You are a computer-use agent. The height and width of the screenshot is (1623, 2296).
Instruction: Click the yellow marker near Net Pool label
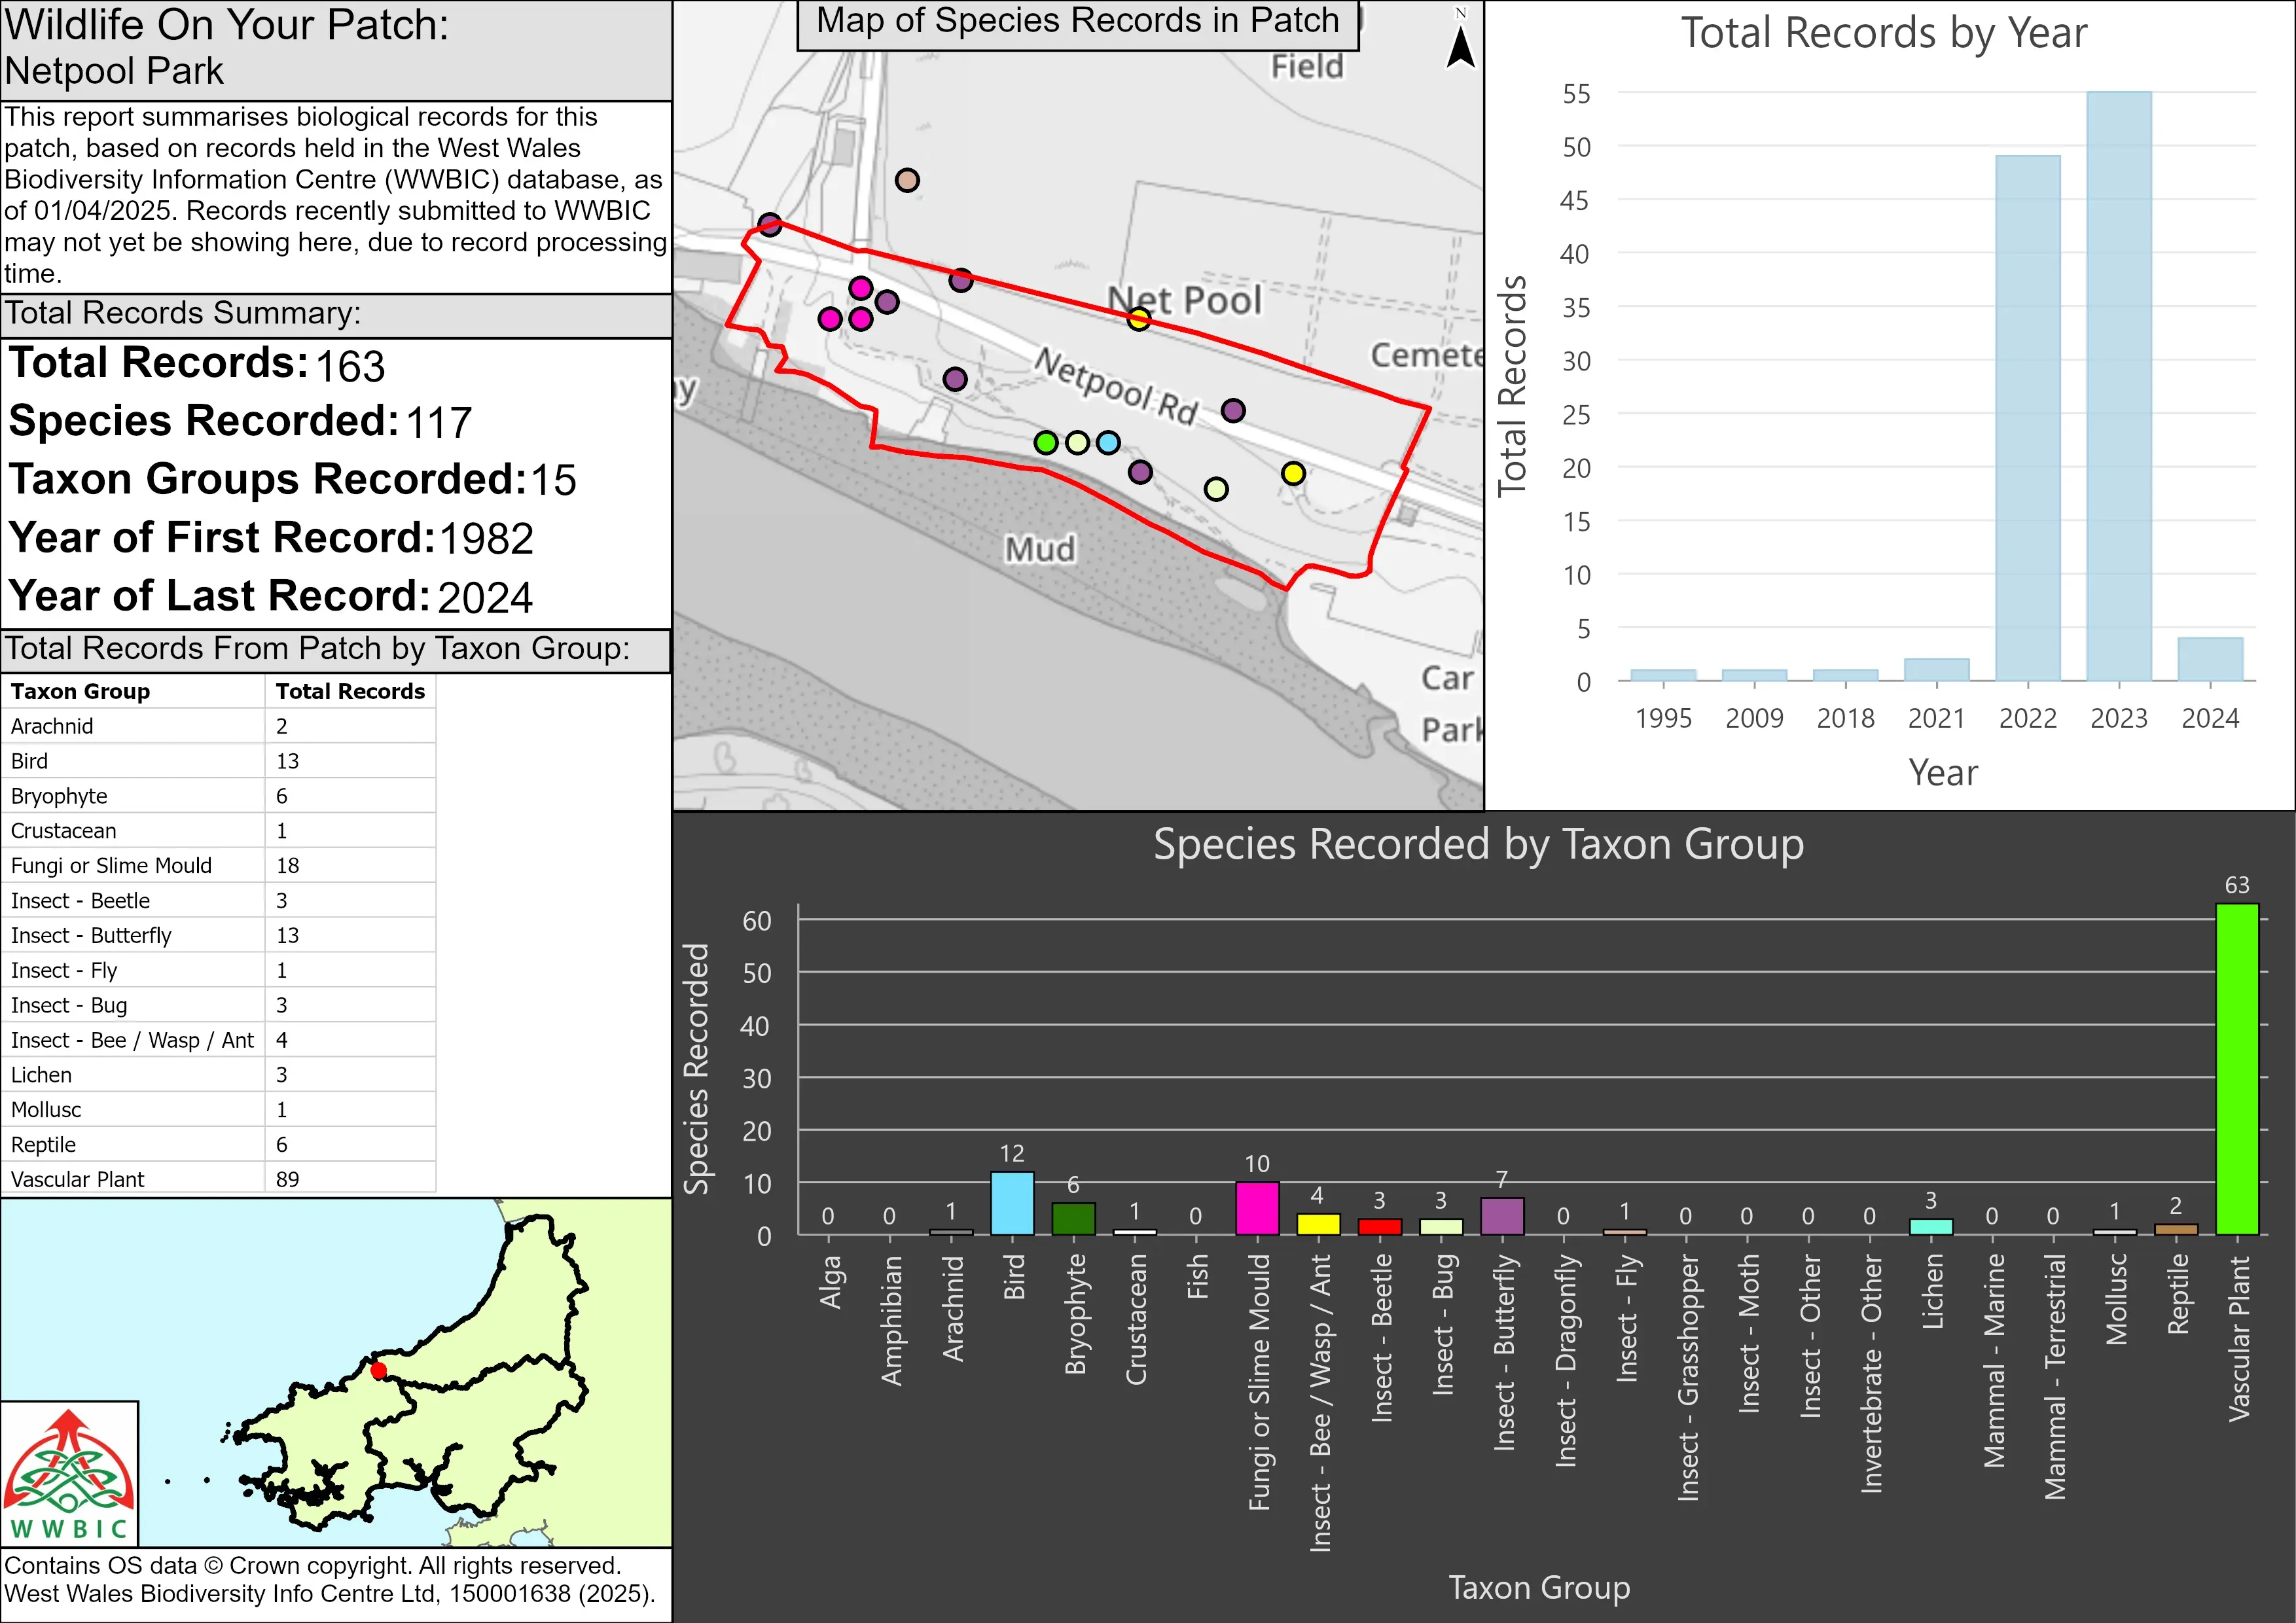pos(1139,319)
